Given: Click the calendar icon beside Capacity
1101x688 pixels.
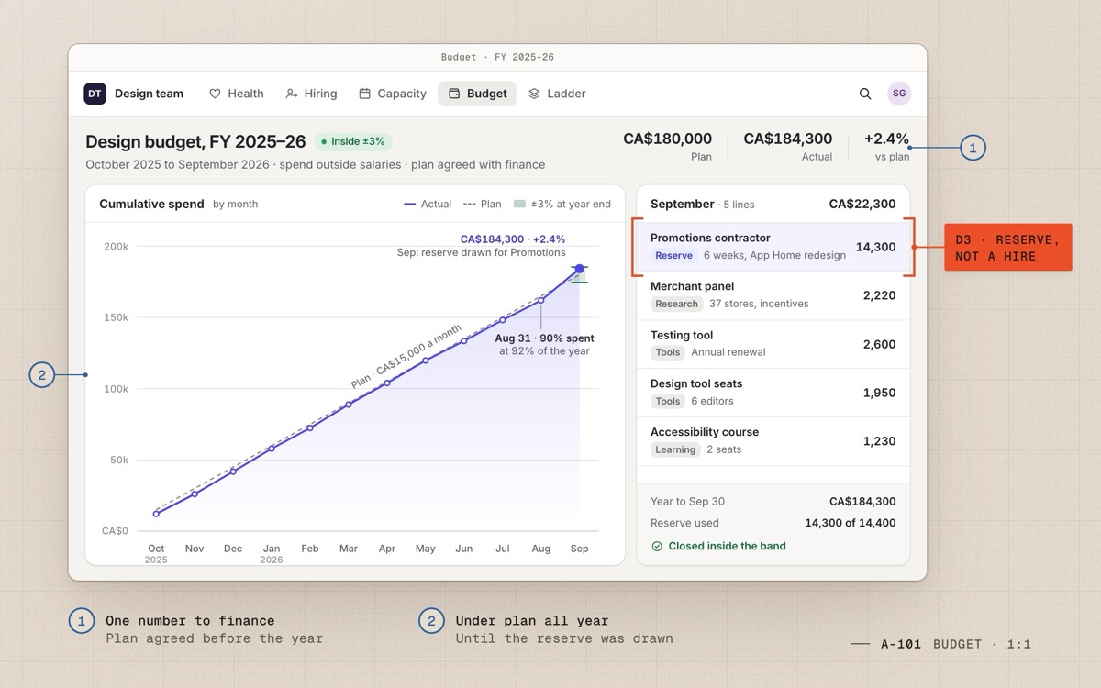Looking at the screenshot, I should [364, 94].
